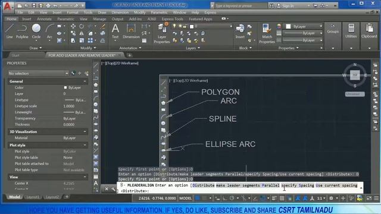Viewport: 381px width, 214px height.
Task: Open the Unnamed UCS dropdown below ViewCube
Action: (x=355, y=94)
